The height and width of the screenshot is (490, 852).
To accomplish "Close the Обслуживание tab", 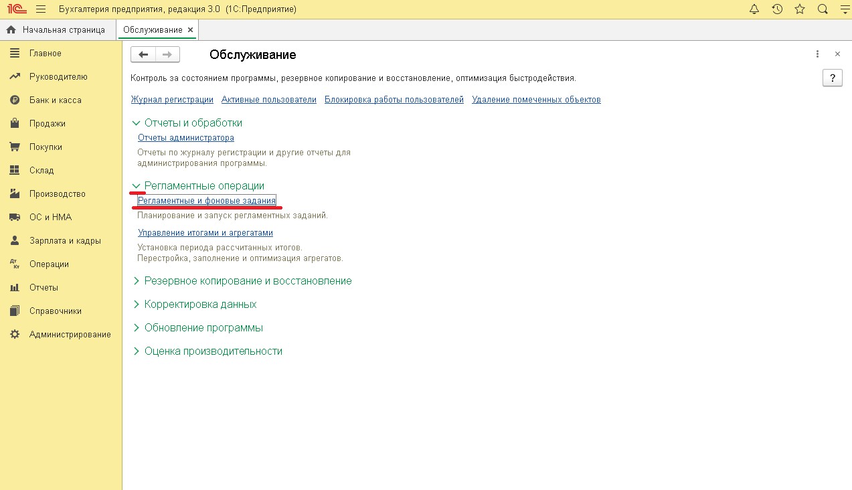I will click(190, 30).
